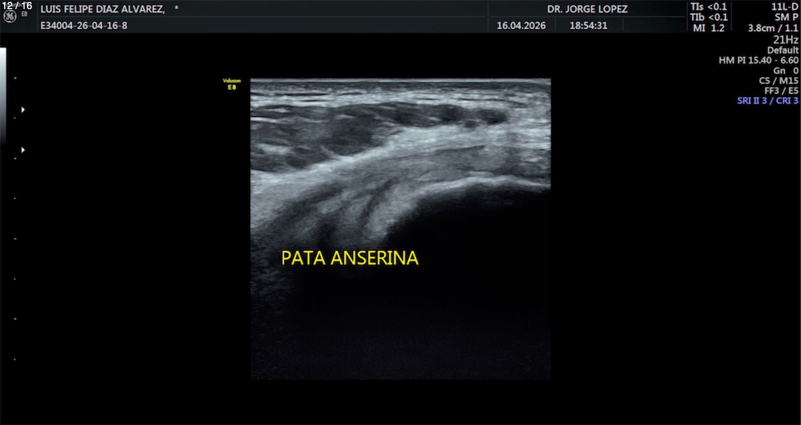Select the 12 / 16 image counter
The image size is (801, 425).
click(x=17, y=5)
